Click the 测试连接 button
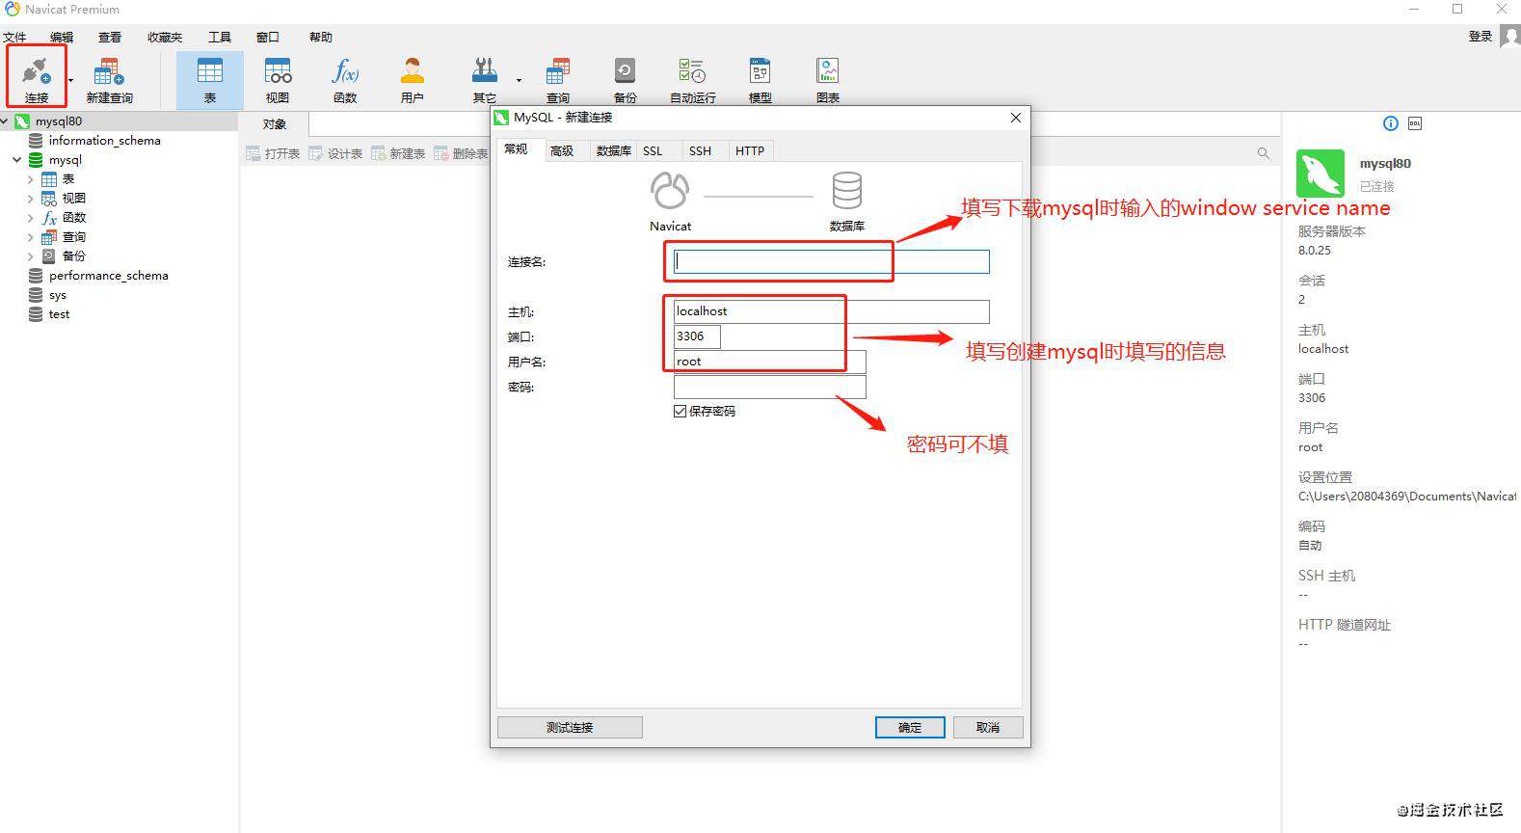 (570, 728)
